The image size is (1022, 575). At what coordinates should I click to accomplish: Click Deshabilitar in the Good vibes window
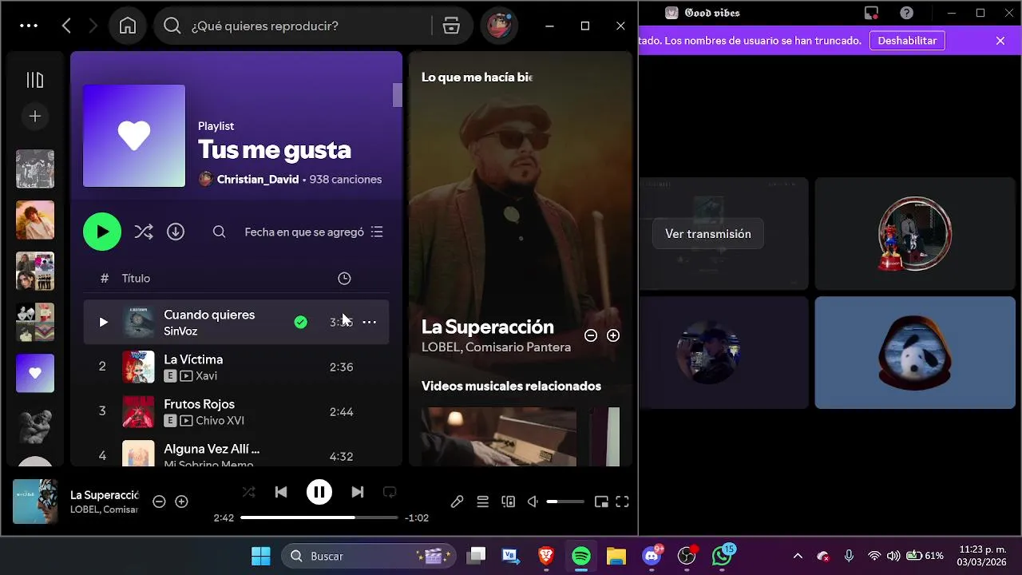(907, 41)
